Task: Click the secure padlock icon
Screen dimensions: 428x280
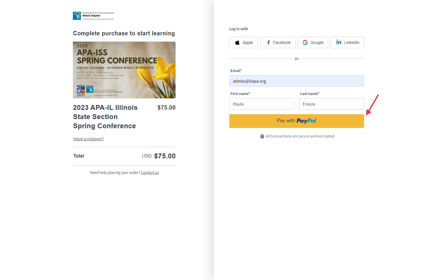Action: coord(262,136)
